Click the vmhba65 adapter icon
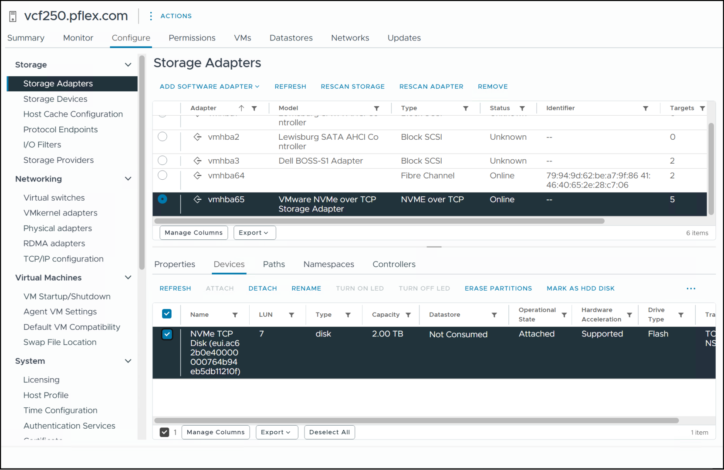The height and width of the screenshot is (470, 724). click(198, 199)
